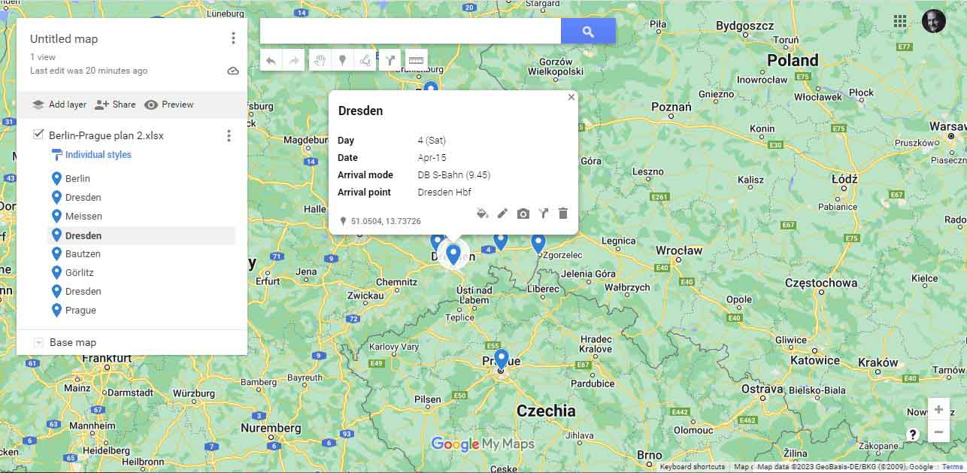Image resolution: width=967 pixels, height=473 pixels.
Task: Click the Untitled map title
Action: (64, 39)
